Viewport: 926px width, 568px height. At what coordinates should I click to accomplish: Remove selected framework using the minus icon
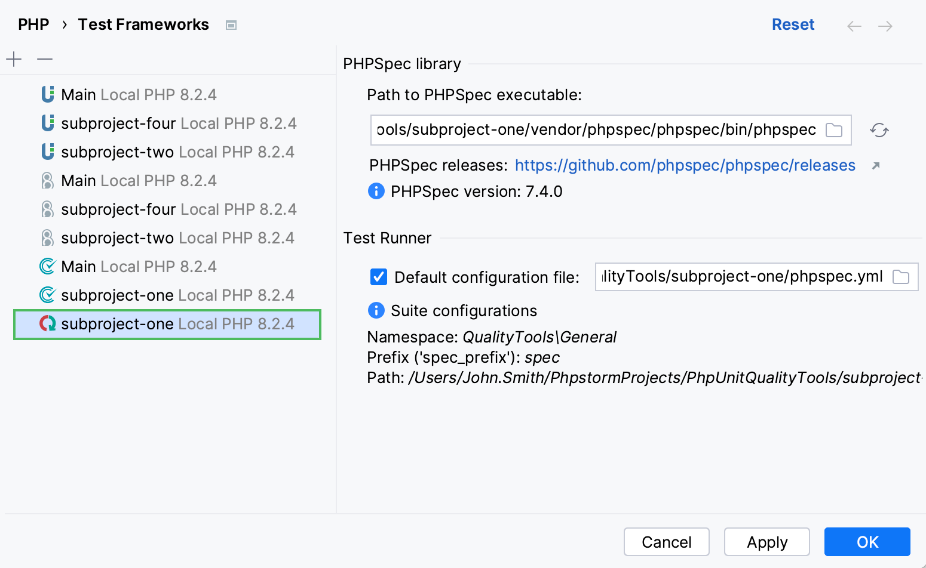click(44, 59)
